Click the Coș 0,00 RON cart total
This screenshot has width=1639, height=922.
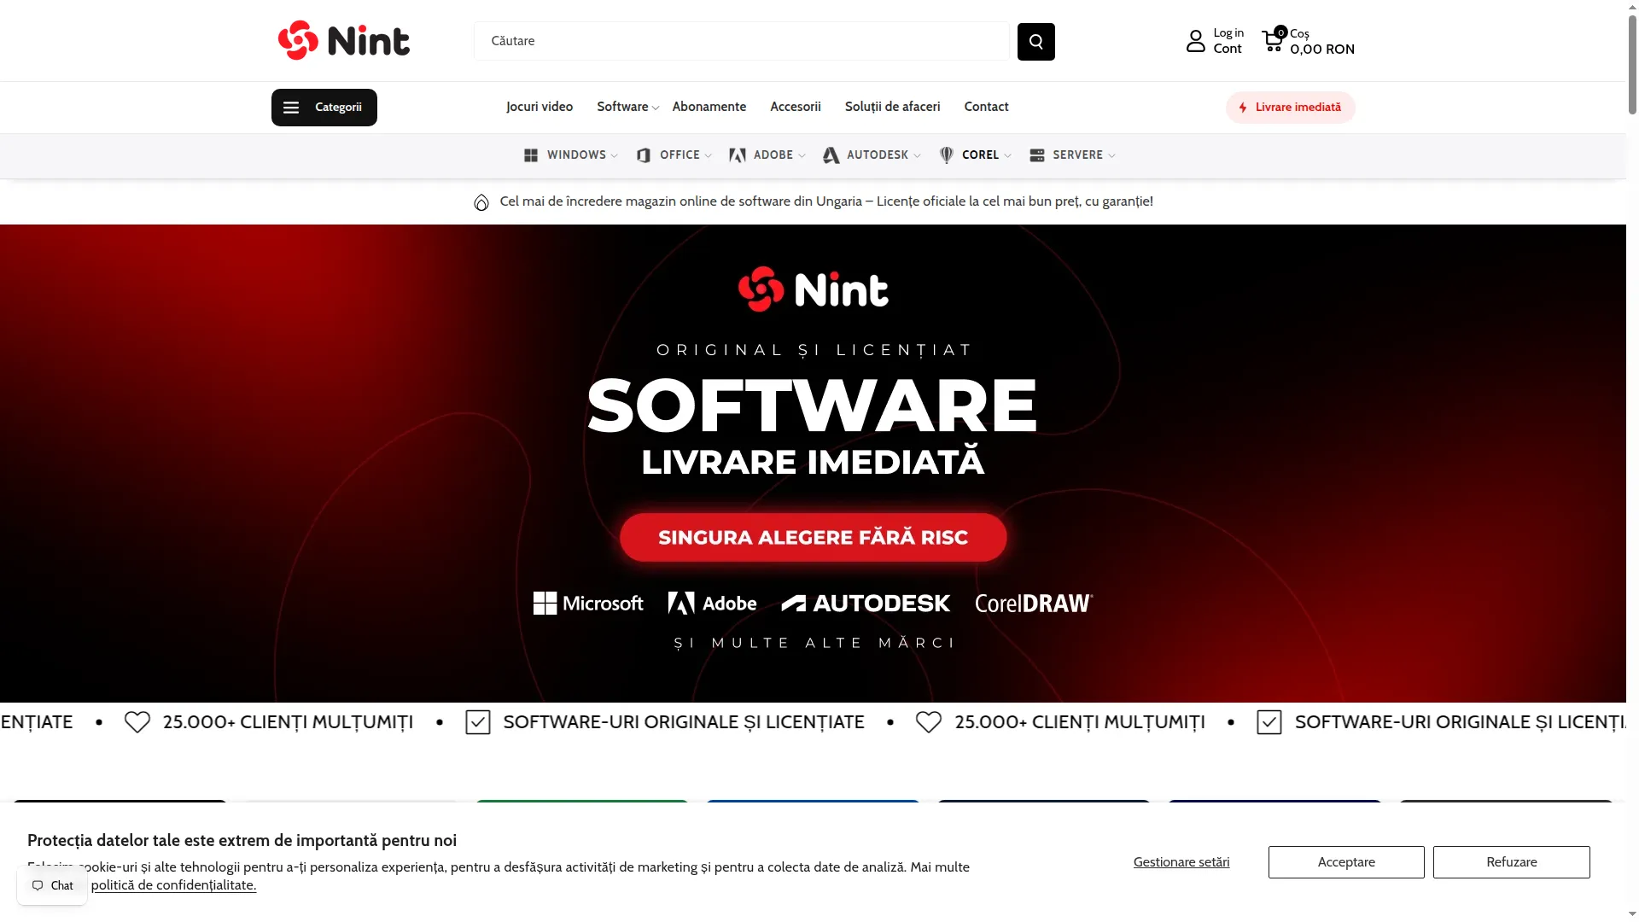[1322, 41]
